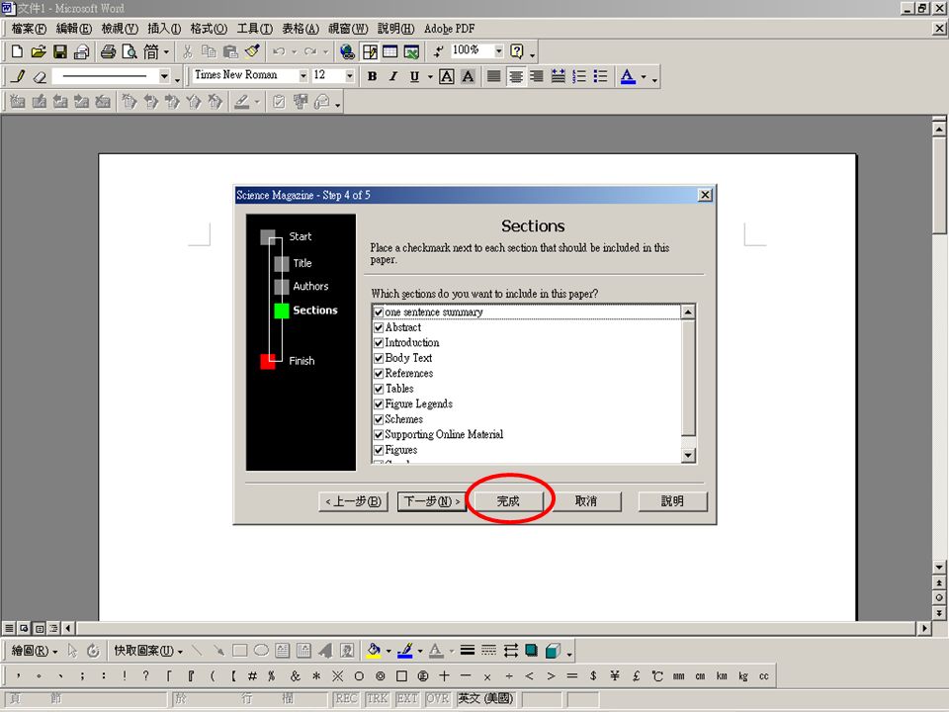
Task: Choose the oval drawing shape
Action: click(x=261, y=651)
